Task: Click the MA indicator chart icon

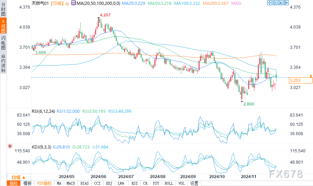Action: pos(73,3)
